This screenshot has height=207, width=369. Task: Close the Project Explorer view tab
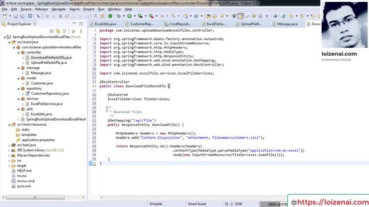(x=35, y=24)
